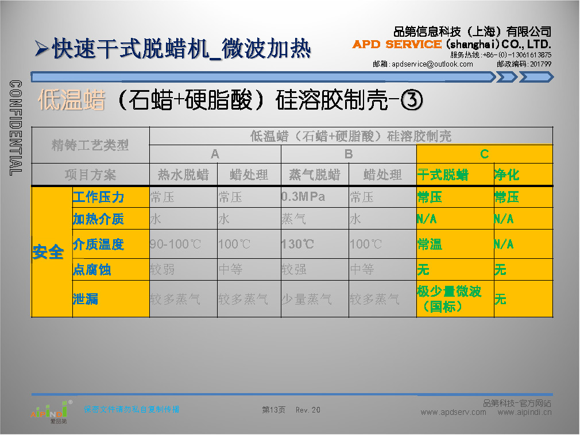Click the orange APD SERVICE text
580x435 pixels.
click(397, 44)
